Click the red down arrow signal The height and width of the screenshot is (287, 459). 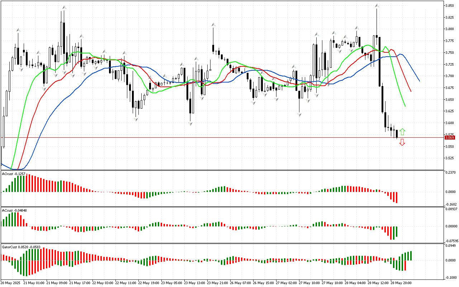pos(402,142)
